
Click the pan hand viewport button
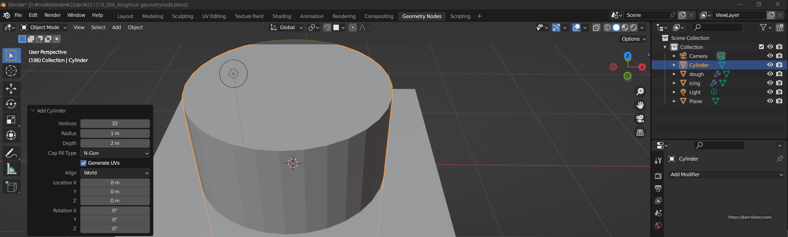[x=640, y=105]
